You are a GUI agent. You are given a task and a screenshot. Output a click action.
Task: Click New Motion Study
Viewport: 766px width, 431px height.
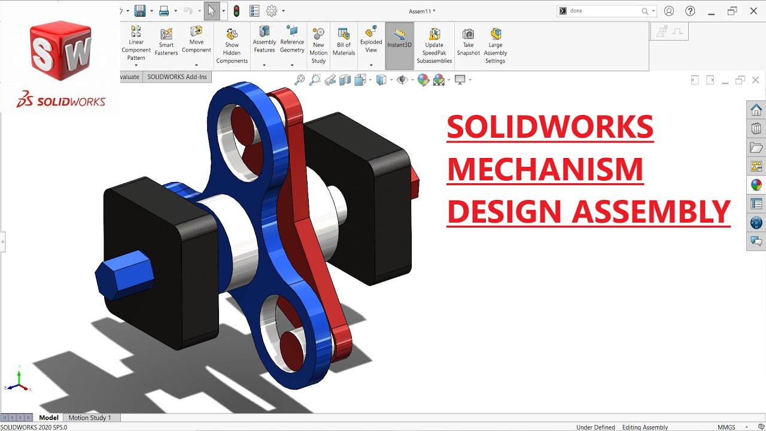(318, 45)
